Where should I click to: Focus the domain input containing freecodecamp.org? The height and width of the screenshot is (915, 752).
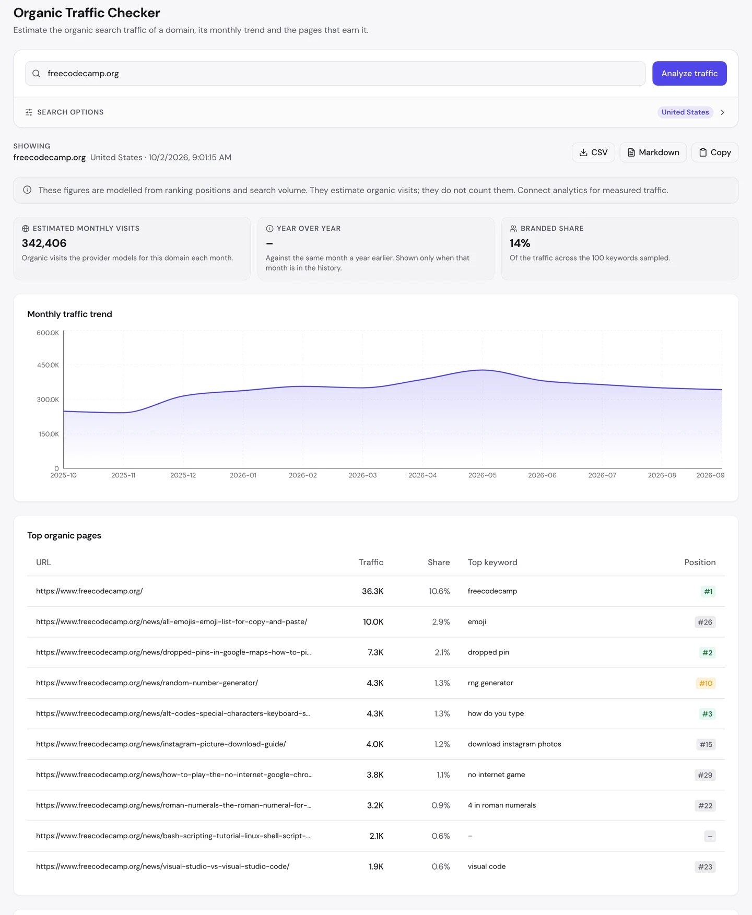pyautogui.click(x=335, y=74)
